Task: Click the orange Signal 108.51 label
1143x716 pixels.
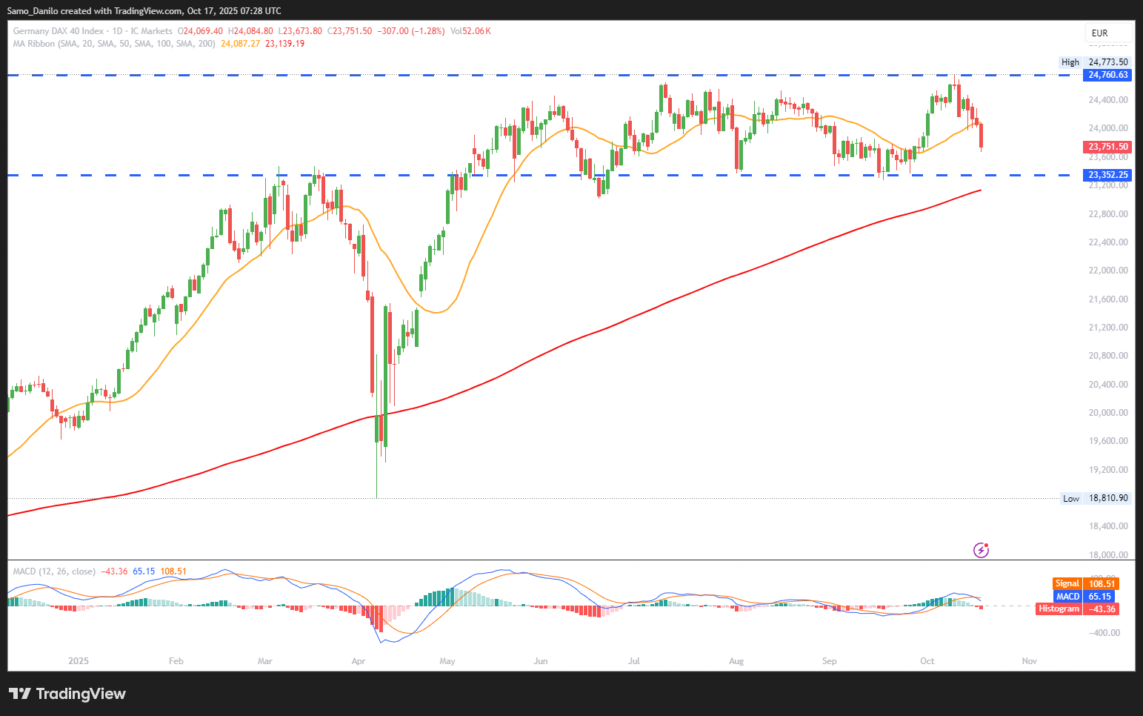Action: (x=1084, y=584)
